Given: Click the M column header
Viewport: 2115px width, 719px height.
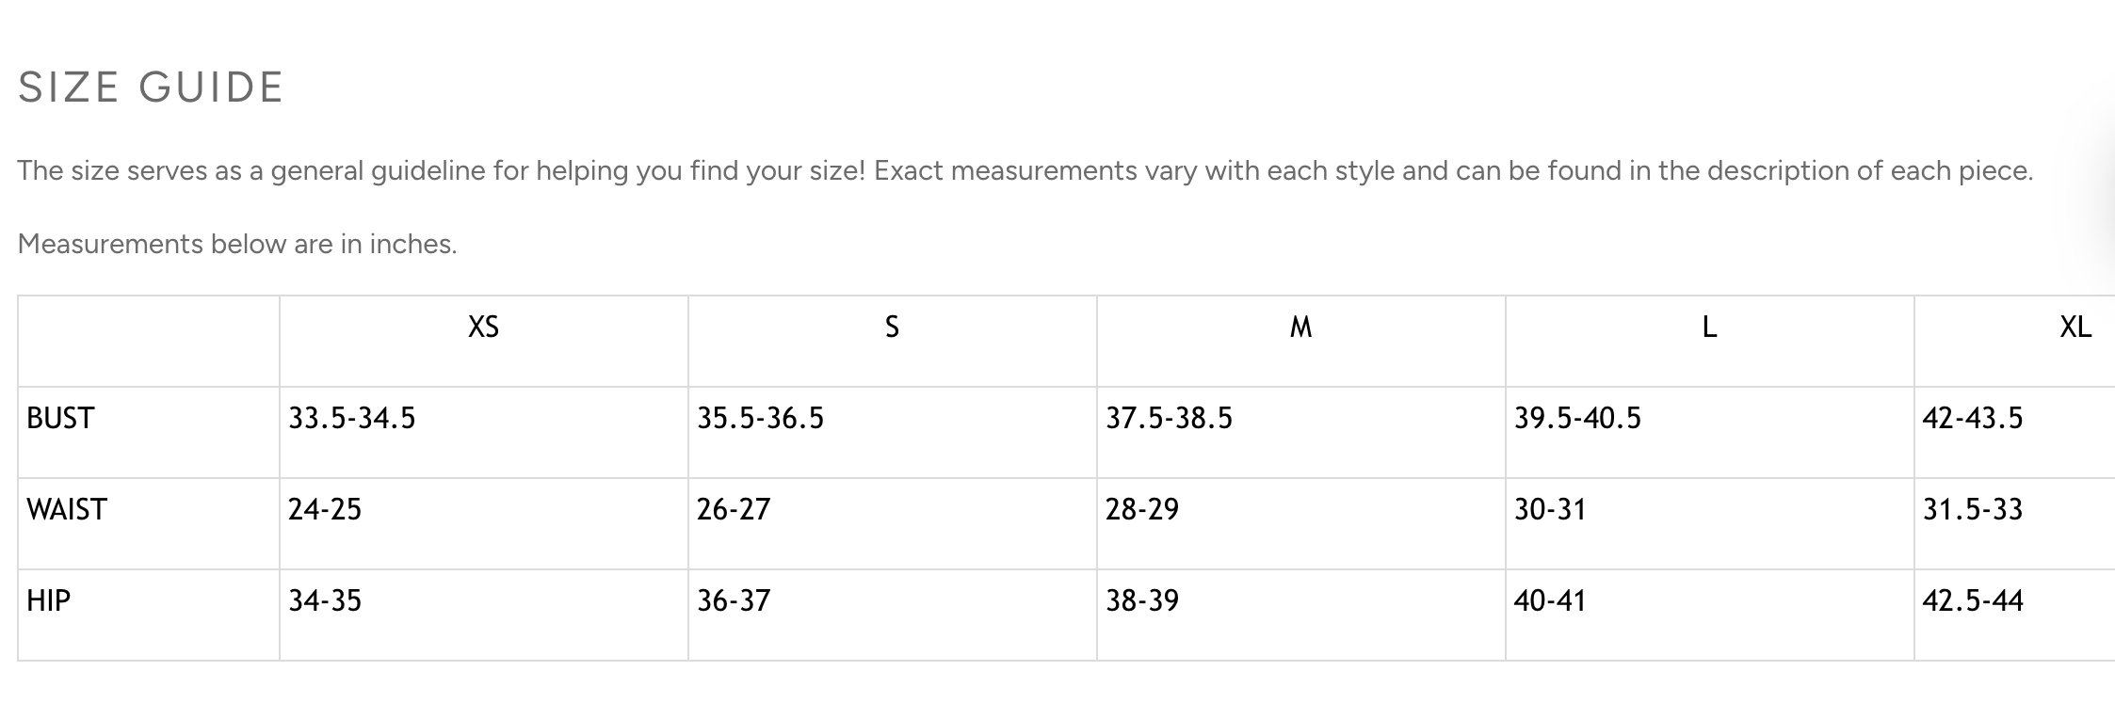Looking at the screenshot, I should point(1300,328).
